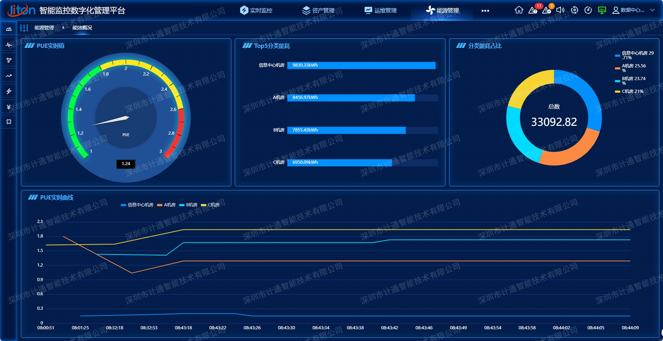Open the 运维管理 top menu
This screenshot has width=663, height=341.
tap(381, 11)
